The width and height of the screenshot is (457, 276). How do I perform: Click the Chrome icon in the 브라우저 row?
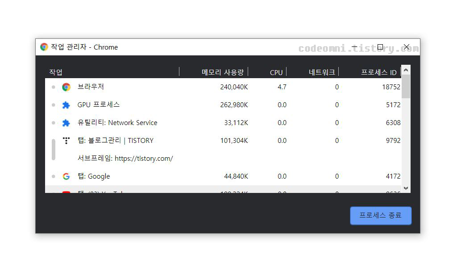(66, 87)
